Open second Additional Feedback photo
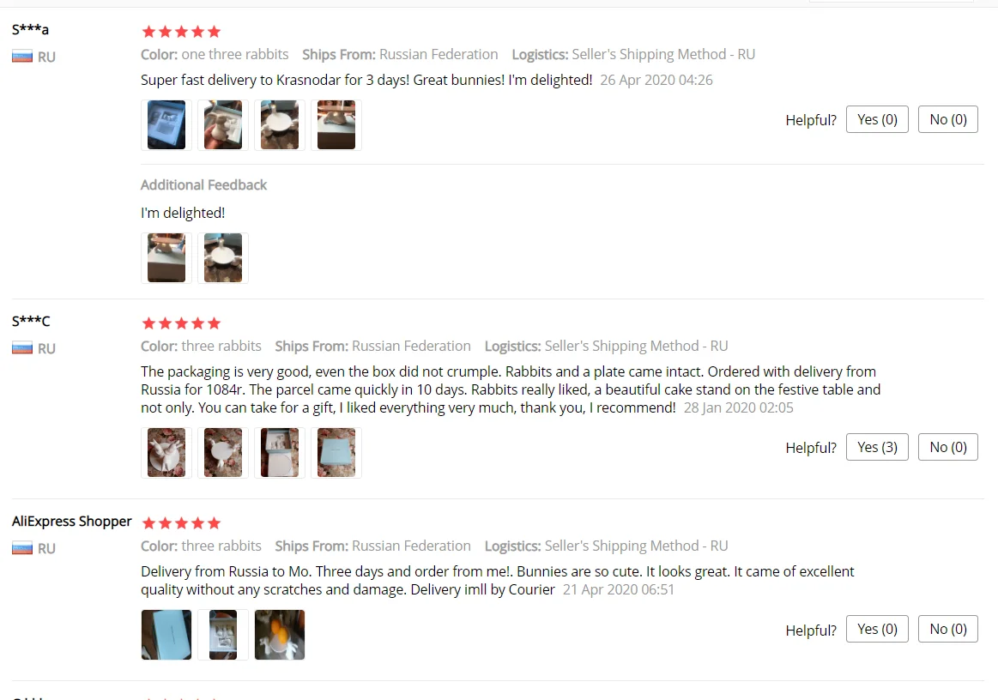 tap(223, 257)
